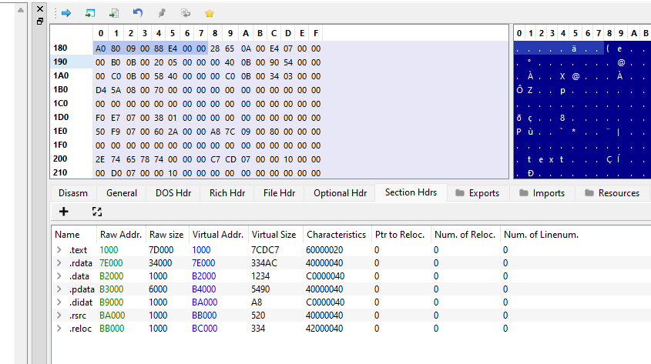Click the Raw Addr. column header

tap(121, 235)
